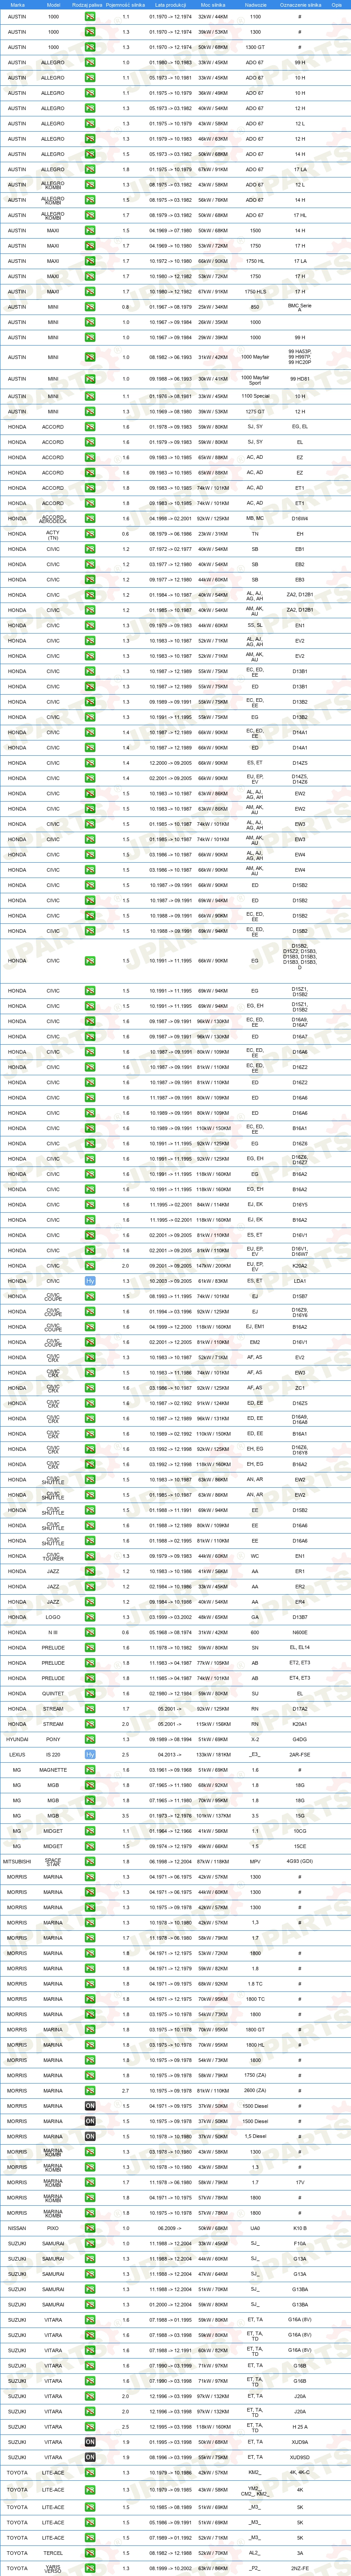Click the diesel ON icon in Vitara XUD9SD row
Screen dimensions: 351x2576
(90, 2457)
